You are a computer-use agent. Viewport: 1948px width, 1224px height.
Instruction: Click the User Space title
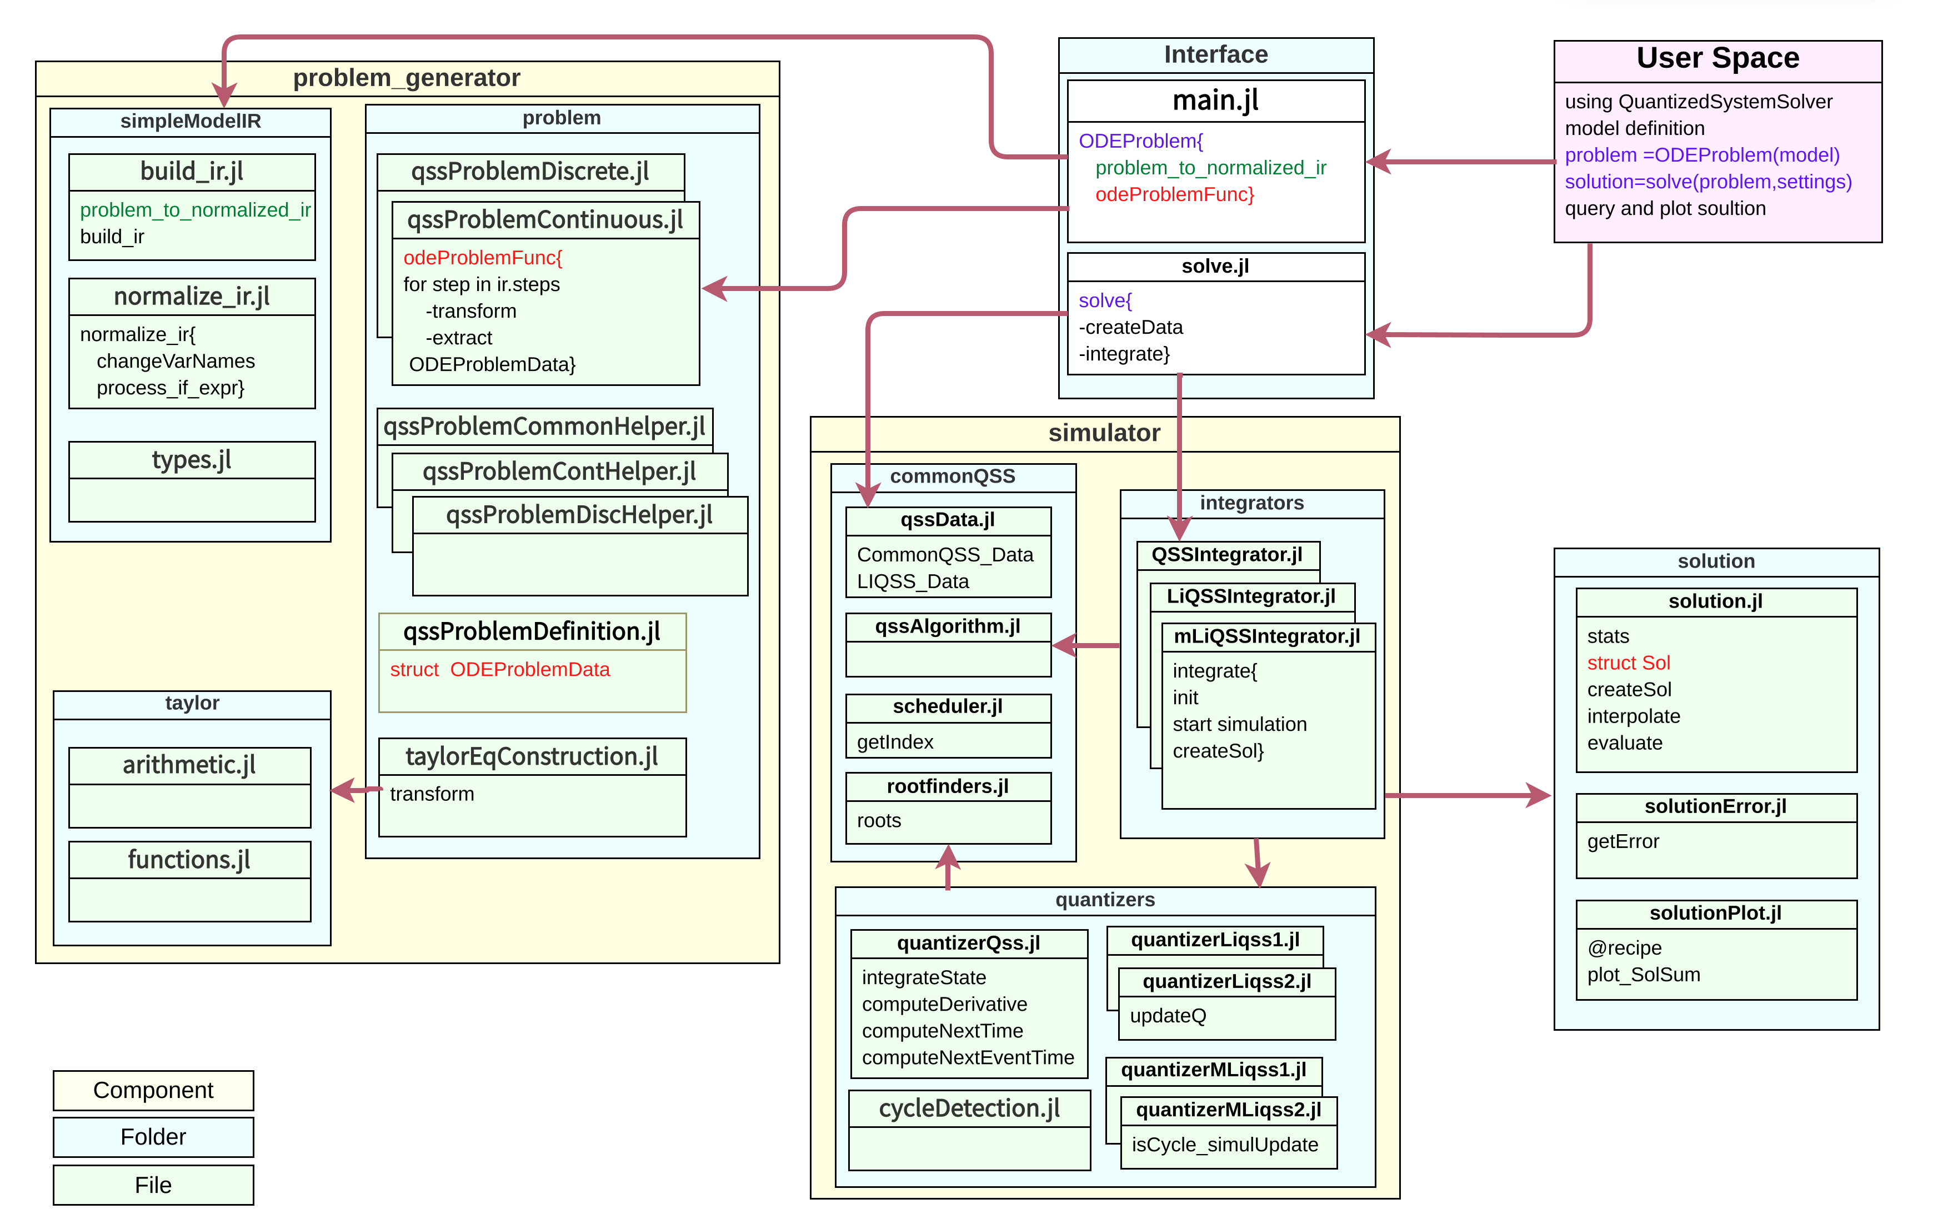tap(1717, 58)
